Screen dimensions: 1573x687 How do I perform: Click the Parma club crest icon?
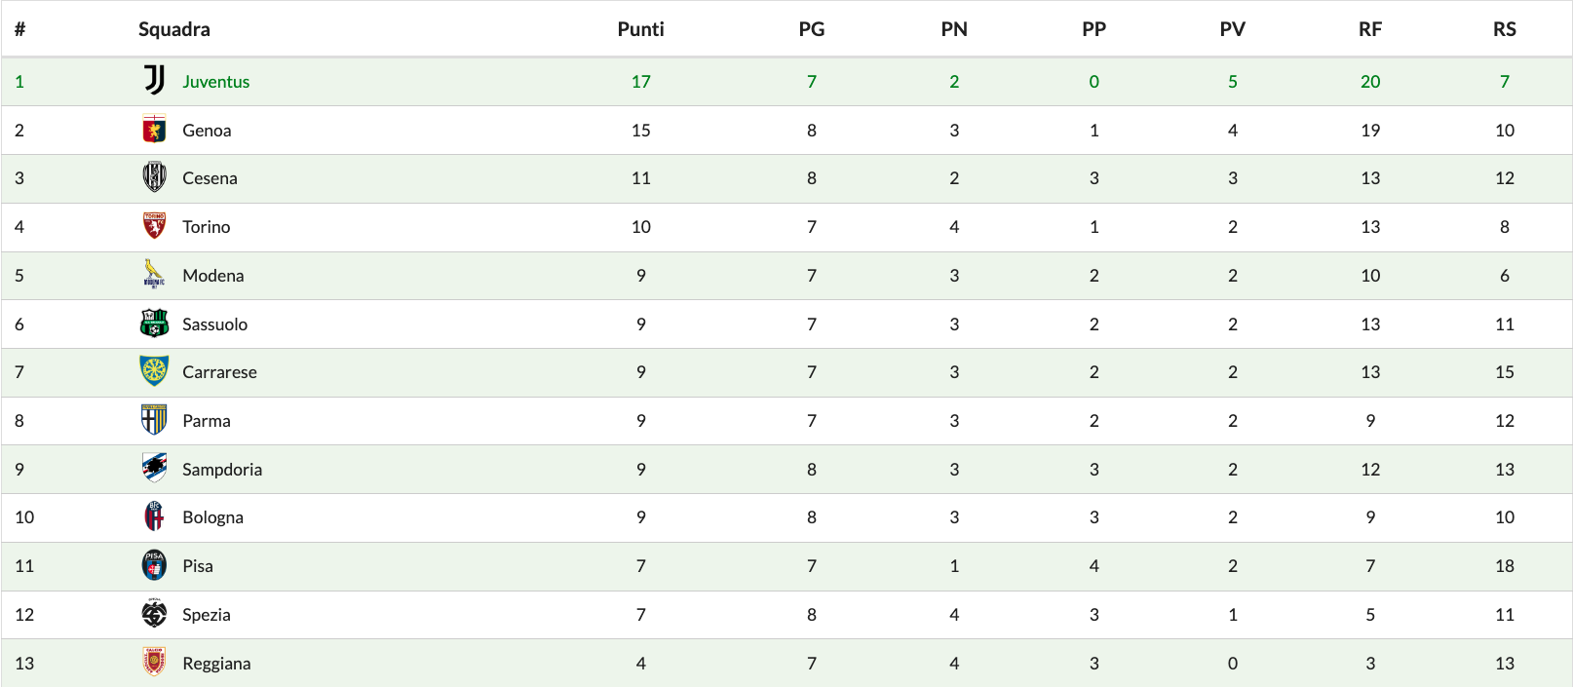(154, 420)
